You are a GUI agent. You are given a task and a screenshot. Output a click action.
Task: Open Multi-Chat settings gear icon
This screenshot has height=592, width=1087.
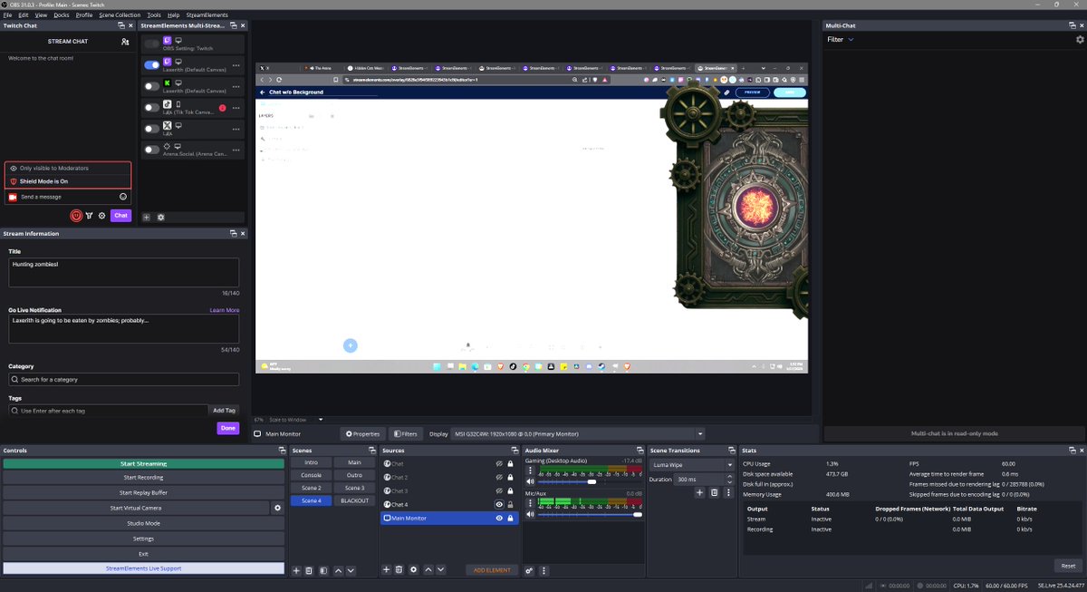coord(1079,40)
